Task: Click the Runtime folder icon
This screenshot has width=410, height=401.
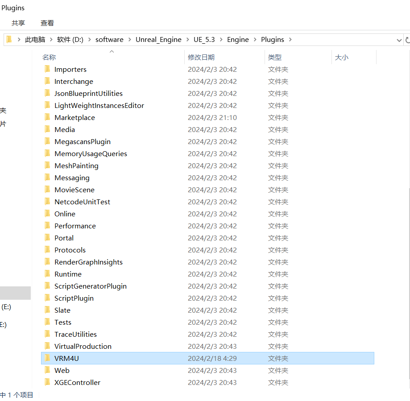Action: click(x=47, y=273)
